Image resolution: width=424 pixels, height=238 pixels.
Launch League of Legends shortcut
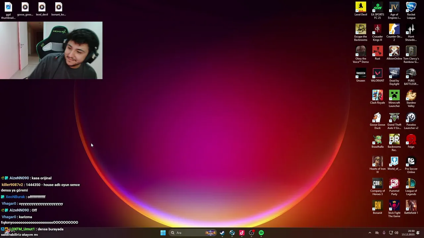pyautogui.click(x=411, y=187)
